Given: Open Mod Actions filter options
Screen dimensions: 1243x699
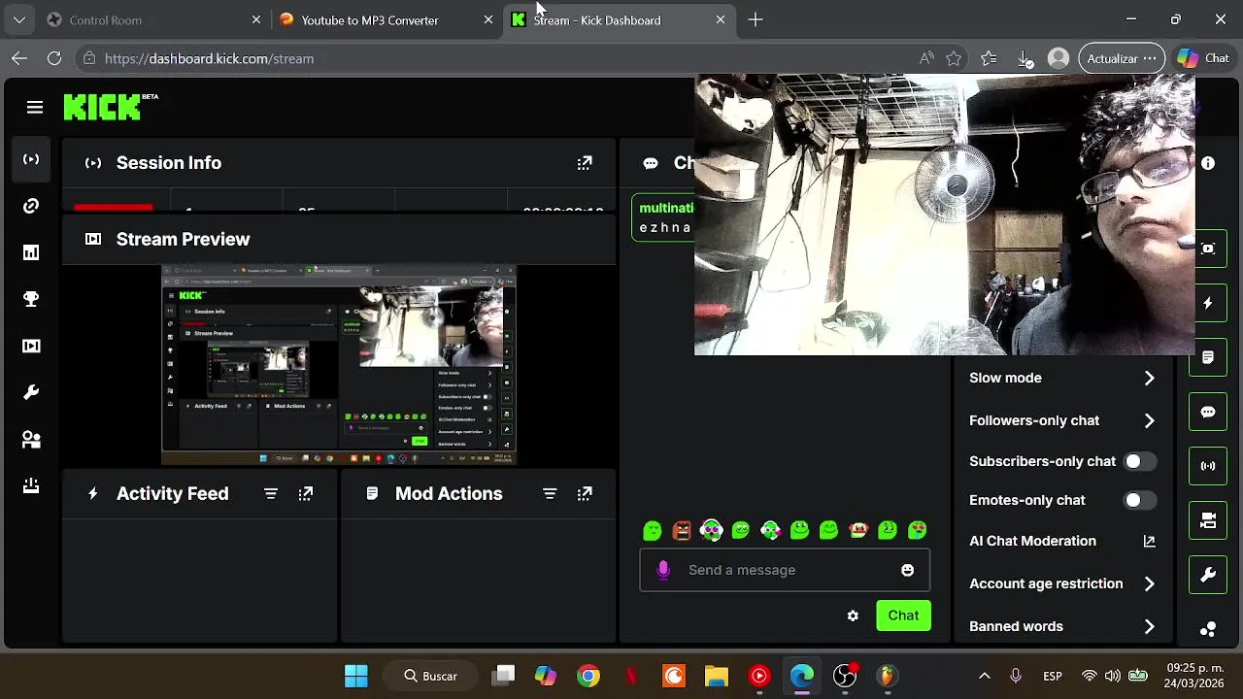Looking at the screenshot, I should [550, 494].
